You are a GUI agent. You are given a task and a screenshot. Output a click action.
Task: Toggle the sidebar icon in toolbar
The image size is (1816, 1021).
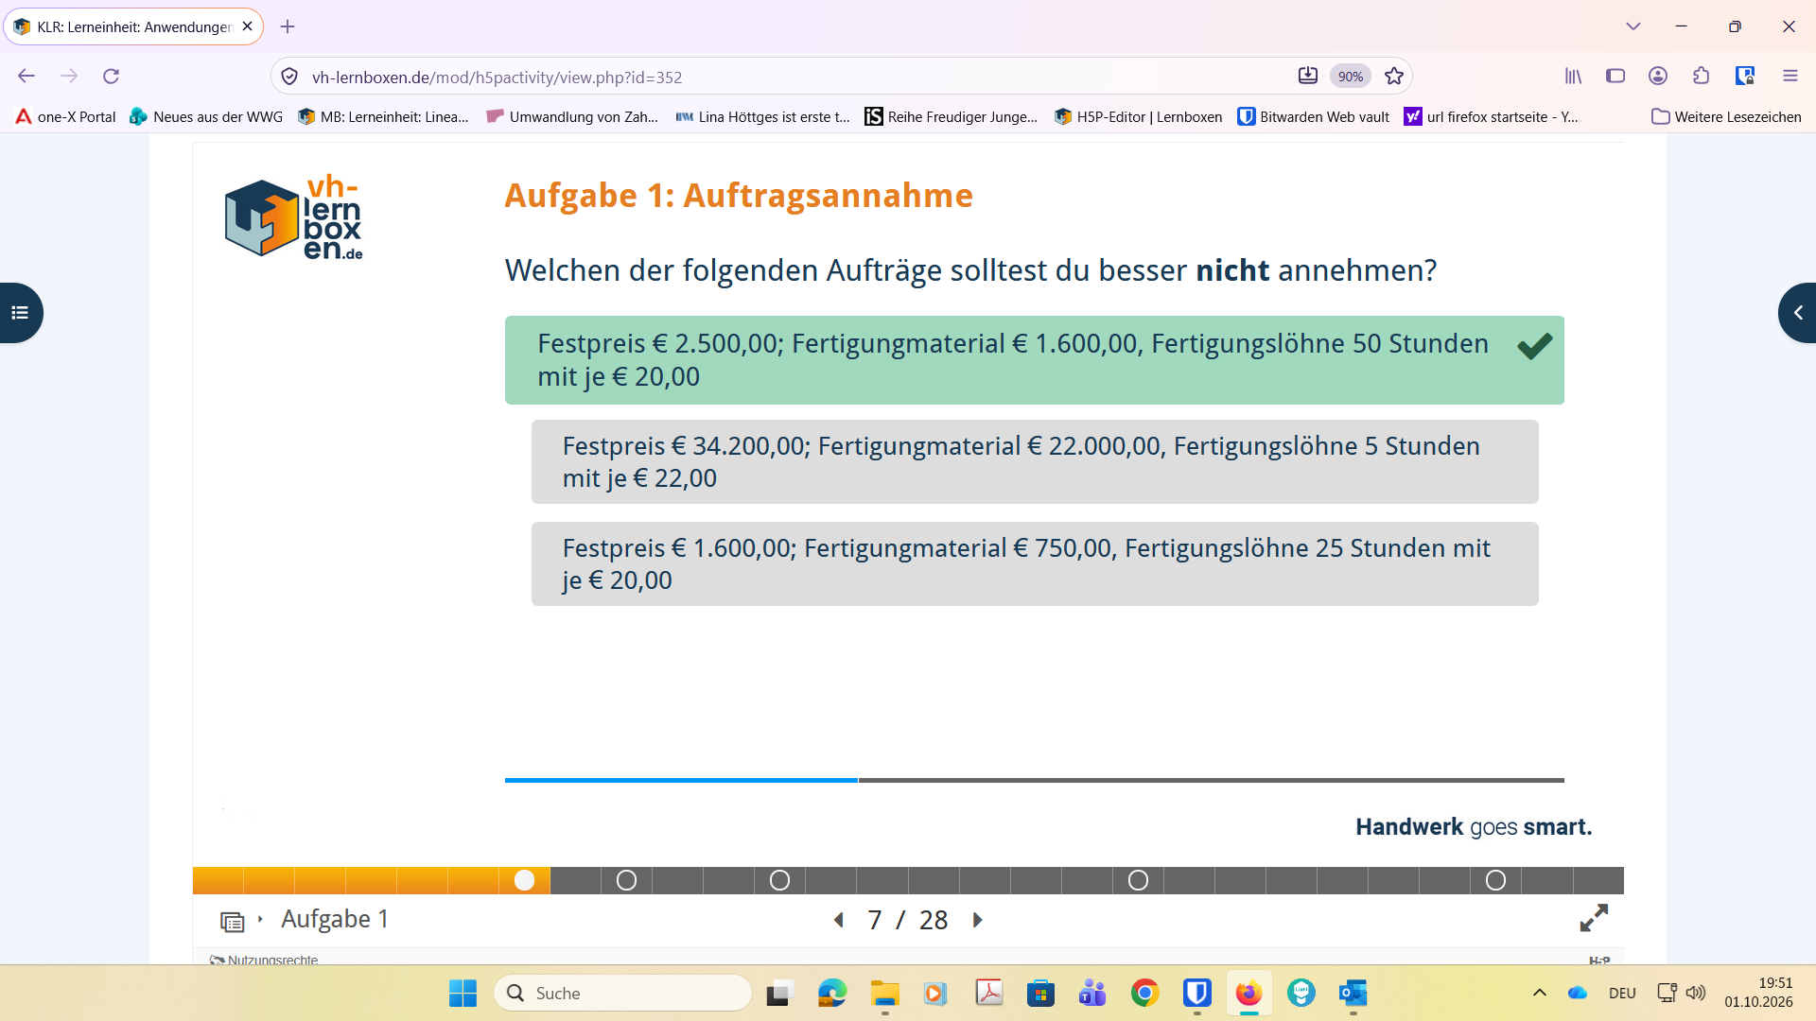click(1615, 77)
